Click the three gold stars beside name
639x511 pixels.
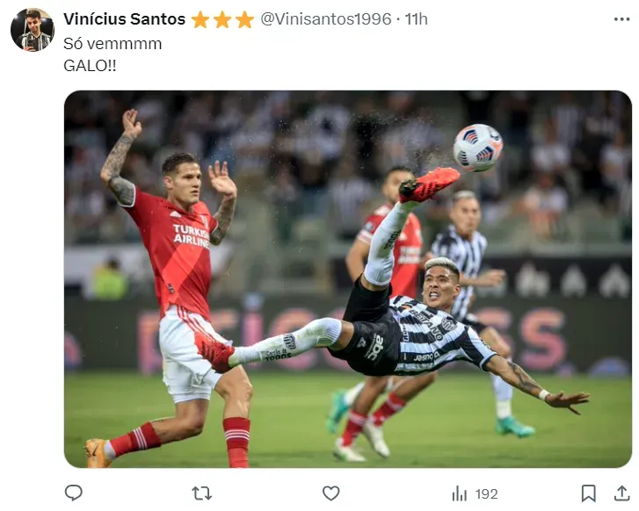222,19
